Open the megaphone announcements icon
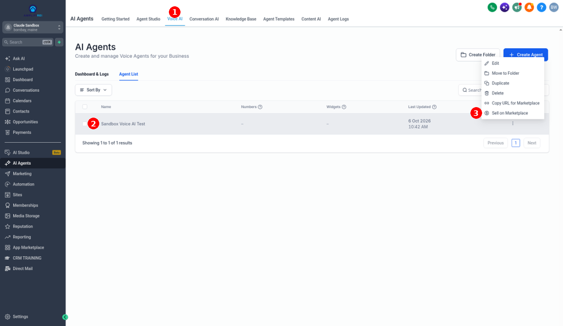 (x=517, y=7)
